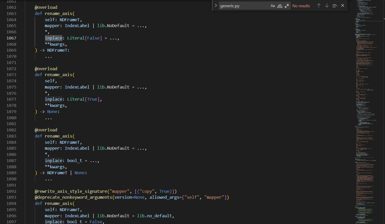Click '@rewrite_axis_style_signature' decorator
385x224 pixels.
tap(71, 191)
